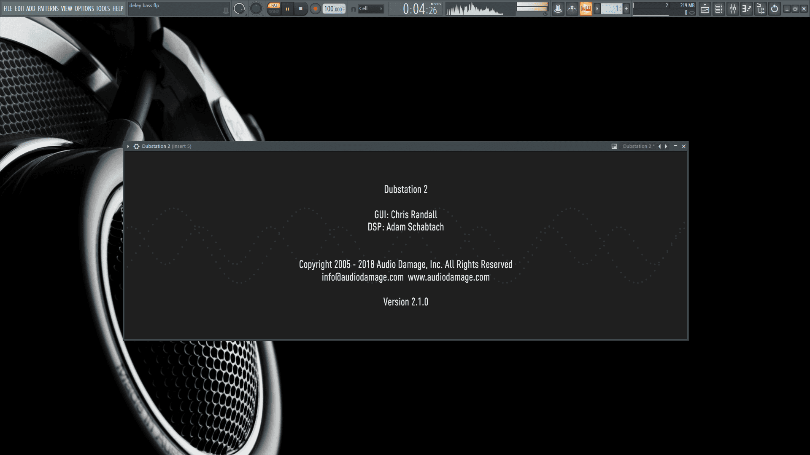The height and width of the screenshot is (455, 810).
Task: Switch to SONG mode
Action: point(274,11)
